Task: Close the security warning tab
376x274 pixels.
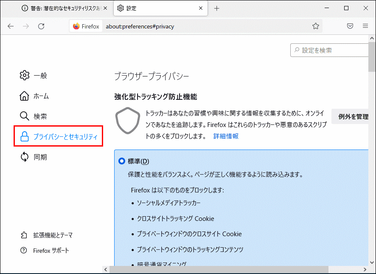Action: click(x=105, y=8)
